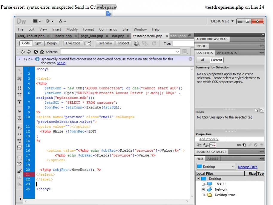Click the Refresh design view icon
The width and height of the screenshot is (273, 205).
click(x=154, y=43)
